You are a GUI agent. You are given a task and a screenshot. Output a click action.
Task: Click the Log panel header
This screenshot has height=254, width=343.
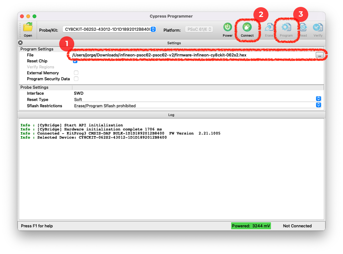171,115
